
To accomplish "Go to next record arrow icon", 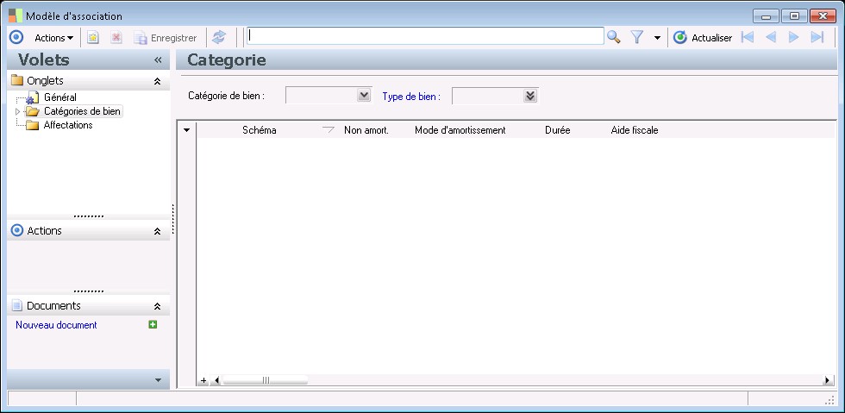I will pyautogui.click(x=793, y=37).
